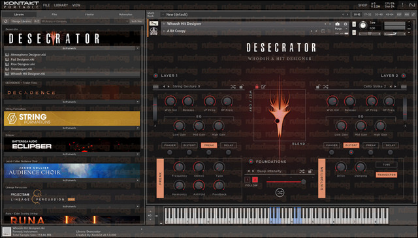Toggle Layer 1 power button

coord(155,76)
